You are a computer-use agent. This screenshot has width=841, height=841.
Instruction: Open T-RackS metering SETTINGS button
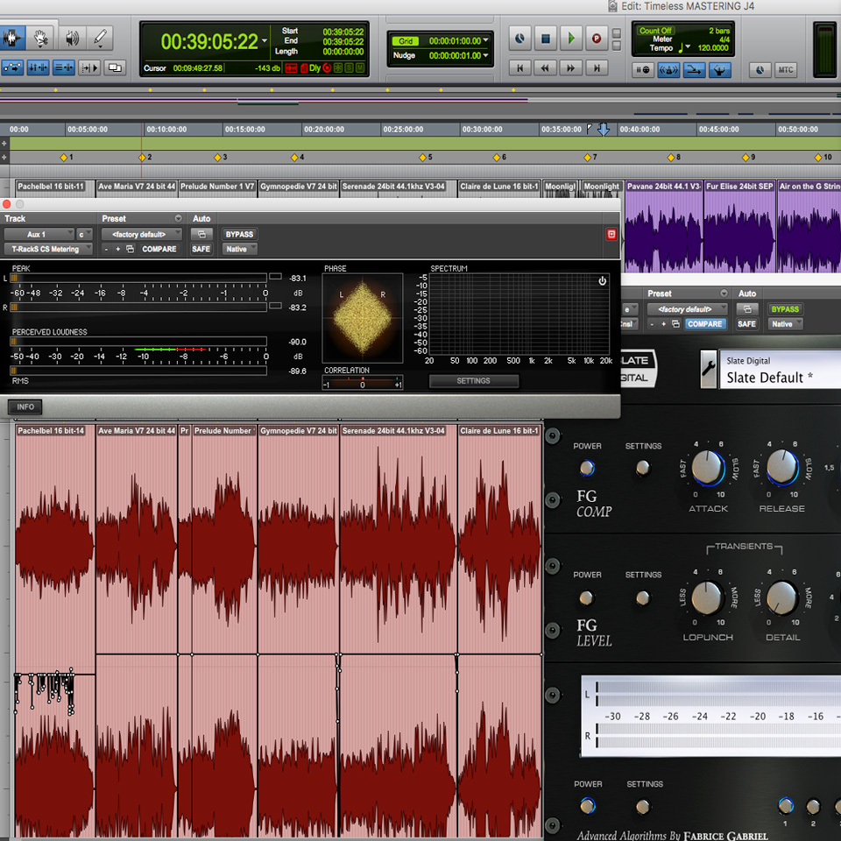tap(474, 381)
